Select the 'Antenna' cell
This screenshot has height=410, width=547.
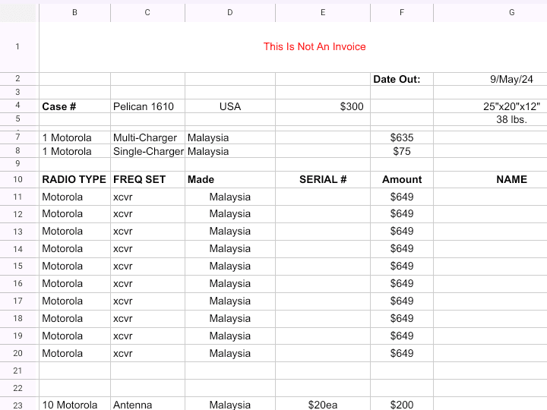[x=147, y=405]
